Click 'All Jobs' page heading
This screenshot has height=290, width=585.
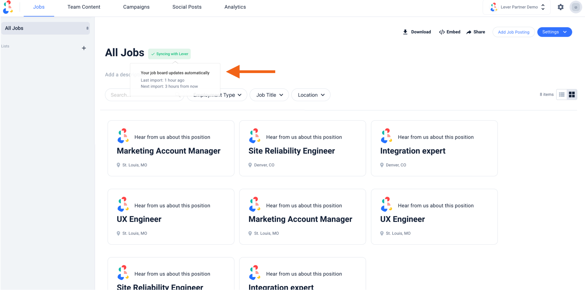click(125, 53)
